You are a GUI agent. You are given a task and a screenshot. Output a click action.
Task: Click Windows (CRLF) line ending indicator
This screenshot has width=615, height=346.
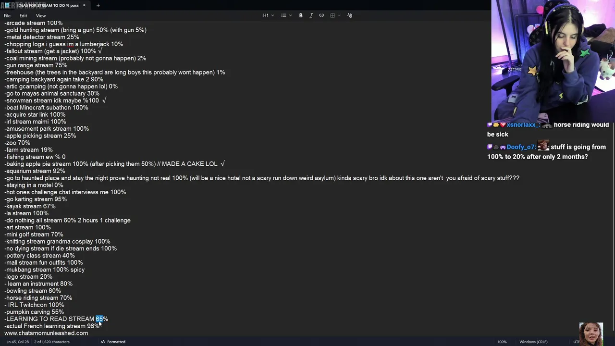[x=533, y=342]
